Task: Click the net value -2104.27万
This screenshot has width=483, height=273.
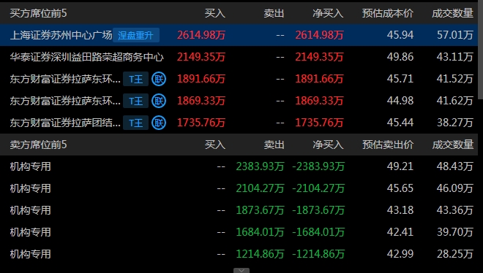Action: (318, 188)
